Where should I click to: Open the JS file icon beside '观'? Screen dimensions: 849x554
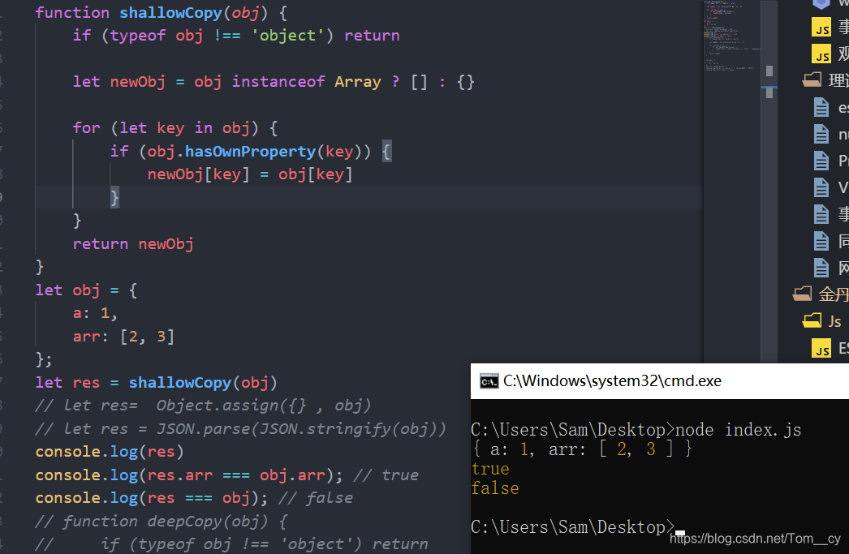821,54
